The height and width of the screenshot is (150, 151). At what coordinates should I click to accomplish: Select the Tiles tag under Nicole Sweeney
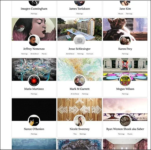(x=75, y=134)
